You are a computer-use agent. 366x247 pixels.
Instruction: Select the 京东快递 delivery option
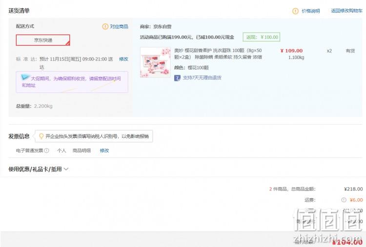click(43, 40)
